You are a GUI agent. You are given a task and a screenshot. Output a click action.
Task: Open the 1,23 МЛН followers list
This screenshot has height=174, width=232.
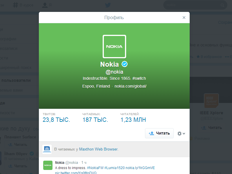click(x=133, y=120)
